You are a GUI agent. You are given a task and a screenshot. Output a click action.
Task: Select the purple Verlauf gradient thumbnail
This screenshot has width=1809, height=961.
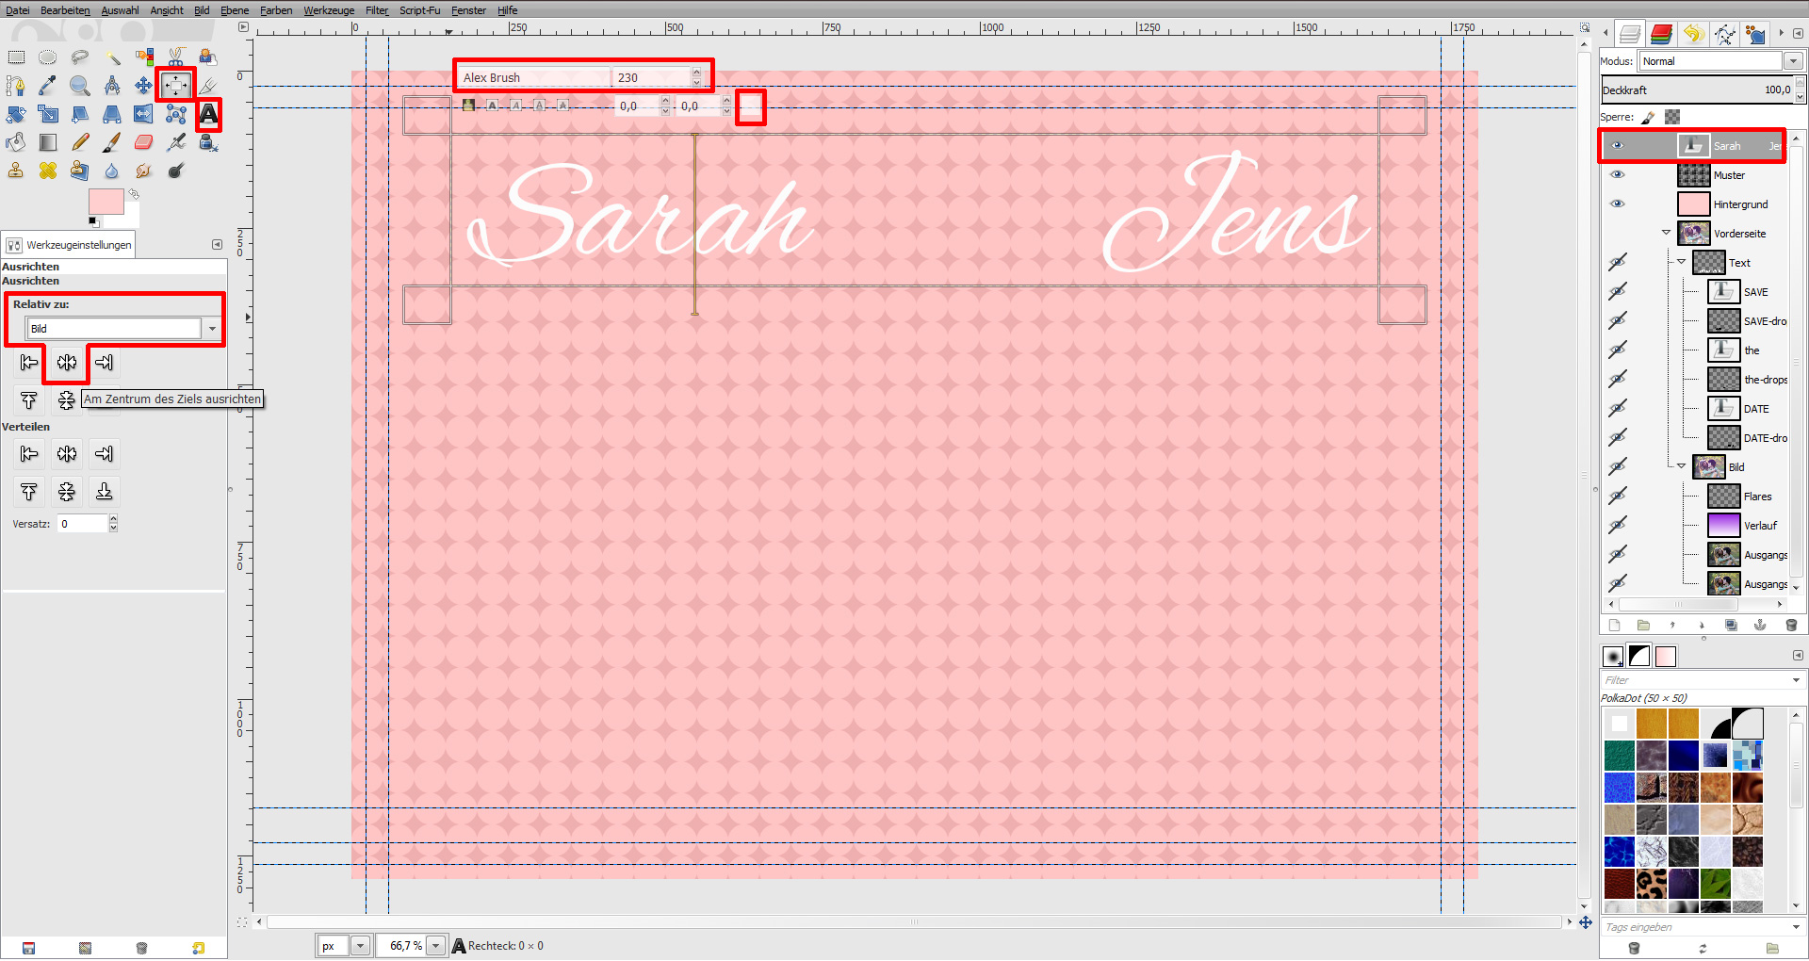pos(1723,525)
